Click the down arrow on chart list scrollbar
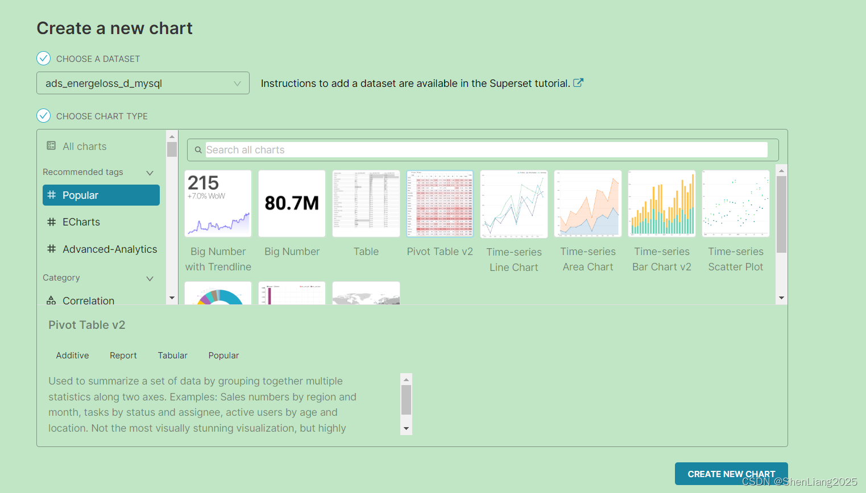The height and width of the screenshot is (493, 866). [x=781, y=298]
